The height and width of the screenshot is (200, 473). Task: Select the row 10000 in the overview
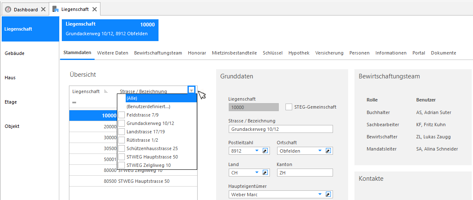coord(93,115)
